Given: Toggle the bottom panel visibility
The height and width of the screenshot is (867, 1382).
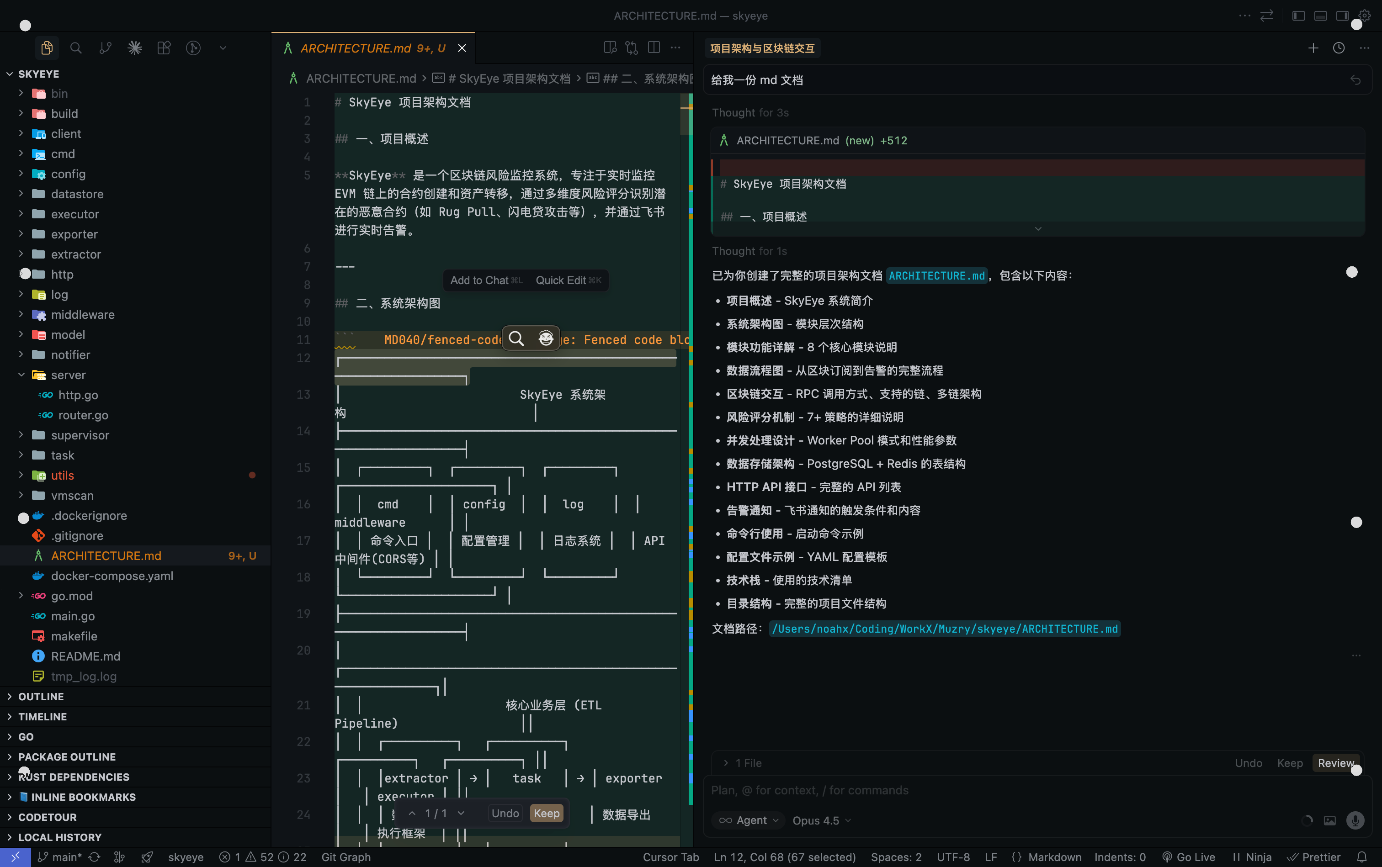Looking at the screenshot, I should click(x=1320, y=16).
